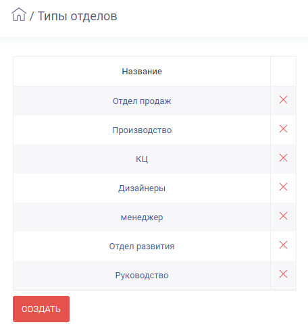Click the Типы отделов breadcrumb title
Screen dimensions: 308x335
(x=77, y=16)
